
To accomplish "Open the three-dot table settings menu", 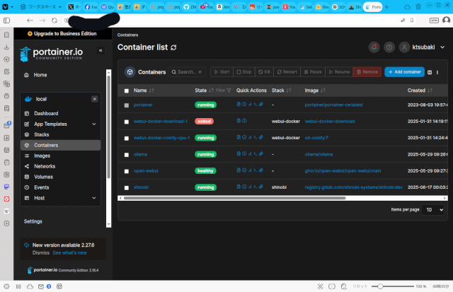I will pyautogui.click(x=437, y=72).
